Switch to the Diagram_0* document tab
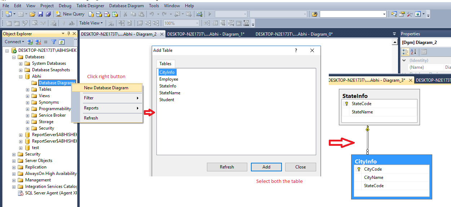The height and width of the screenshot is (207, 451). coord(294,34)
